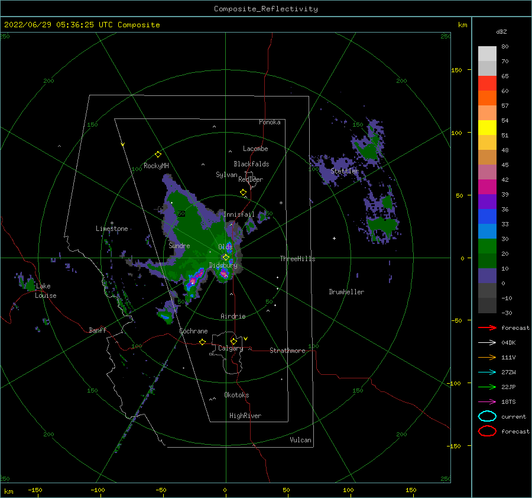Screen dimensions: 532x498
Task: Click the RedDeer city label
Action: [251, 179]
